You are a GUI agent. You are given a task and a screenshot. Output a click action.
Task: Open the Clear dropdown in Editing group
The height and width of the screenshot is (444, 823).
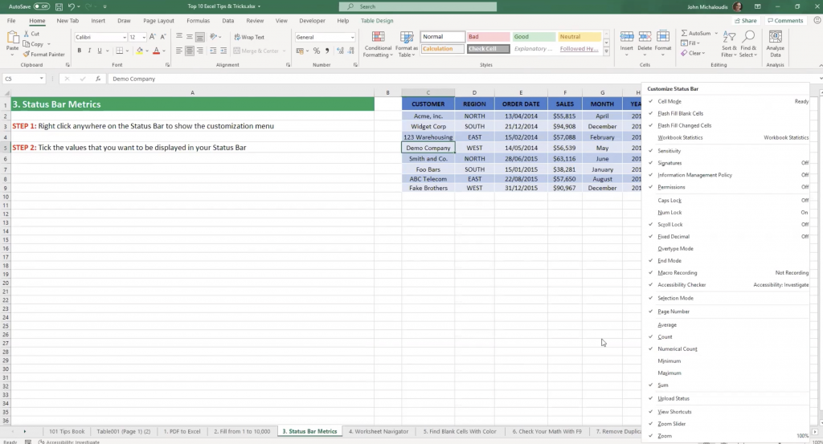(x=693, y=53)
